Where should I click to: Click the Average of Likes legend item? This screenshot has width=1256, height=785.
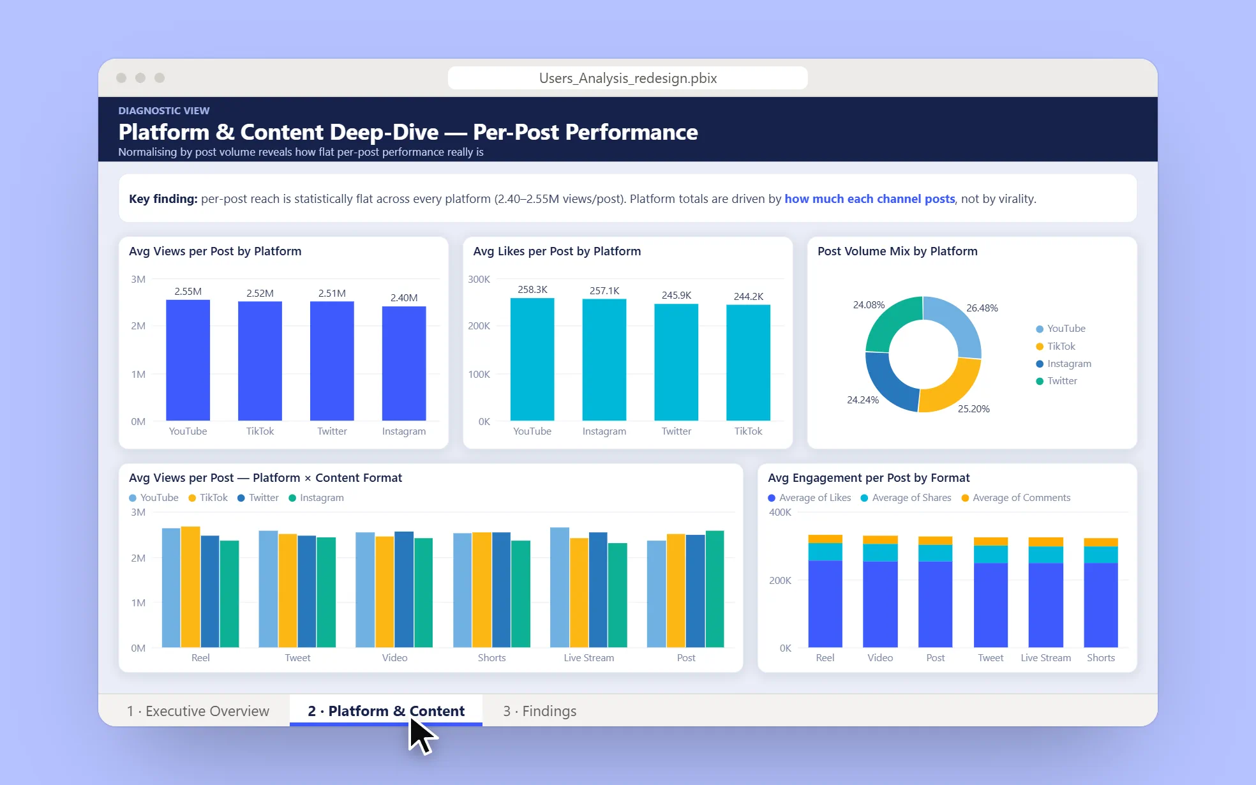pos(809,498)
